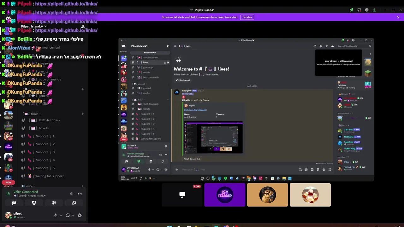
Task: Disconnect from voice with the hang-up icon
Action: (x=80, y=194)
